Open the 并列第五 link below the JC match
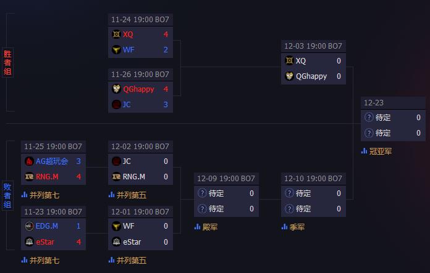The width and height of the screenshot is (430, 273). pyautogui.click(x=132, y=195)
